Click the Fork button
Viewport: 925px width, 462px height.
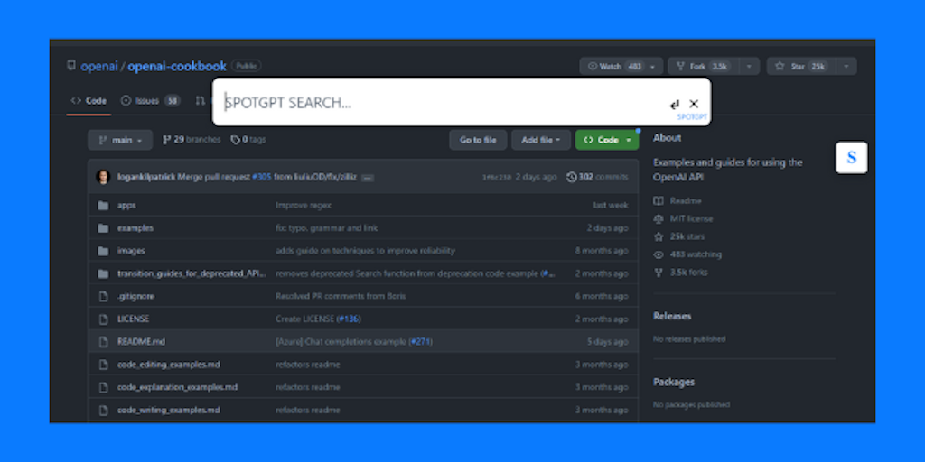[704, 67]
